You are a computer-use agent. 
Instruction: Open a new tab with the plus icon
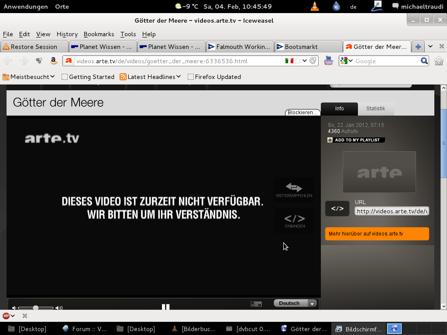(x=418, y=46)
